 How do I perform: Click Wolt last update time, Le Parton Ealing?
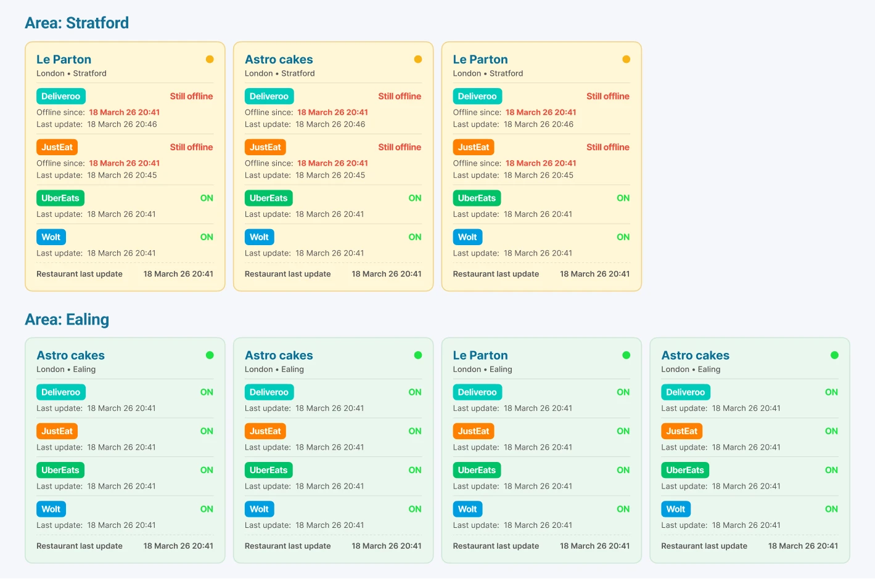(538, 525)
